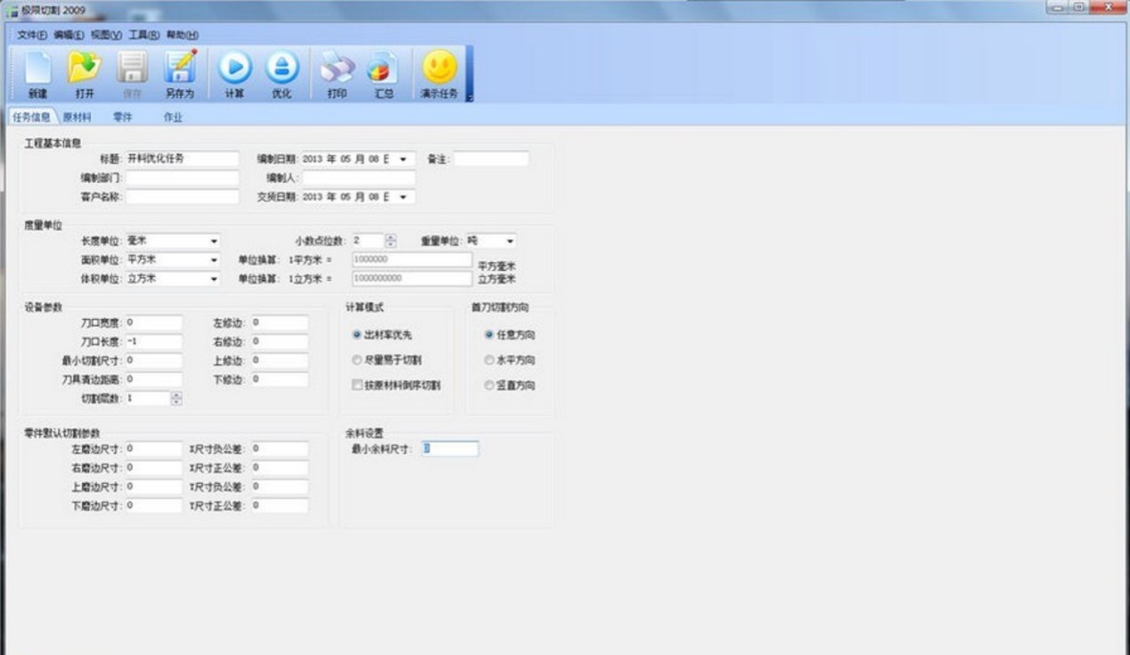
Task: Switch to the 原材料 tab
Action: [x=77, y=117]
